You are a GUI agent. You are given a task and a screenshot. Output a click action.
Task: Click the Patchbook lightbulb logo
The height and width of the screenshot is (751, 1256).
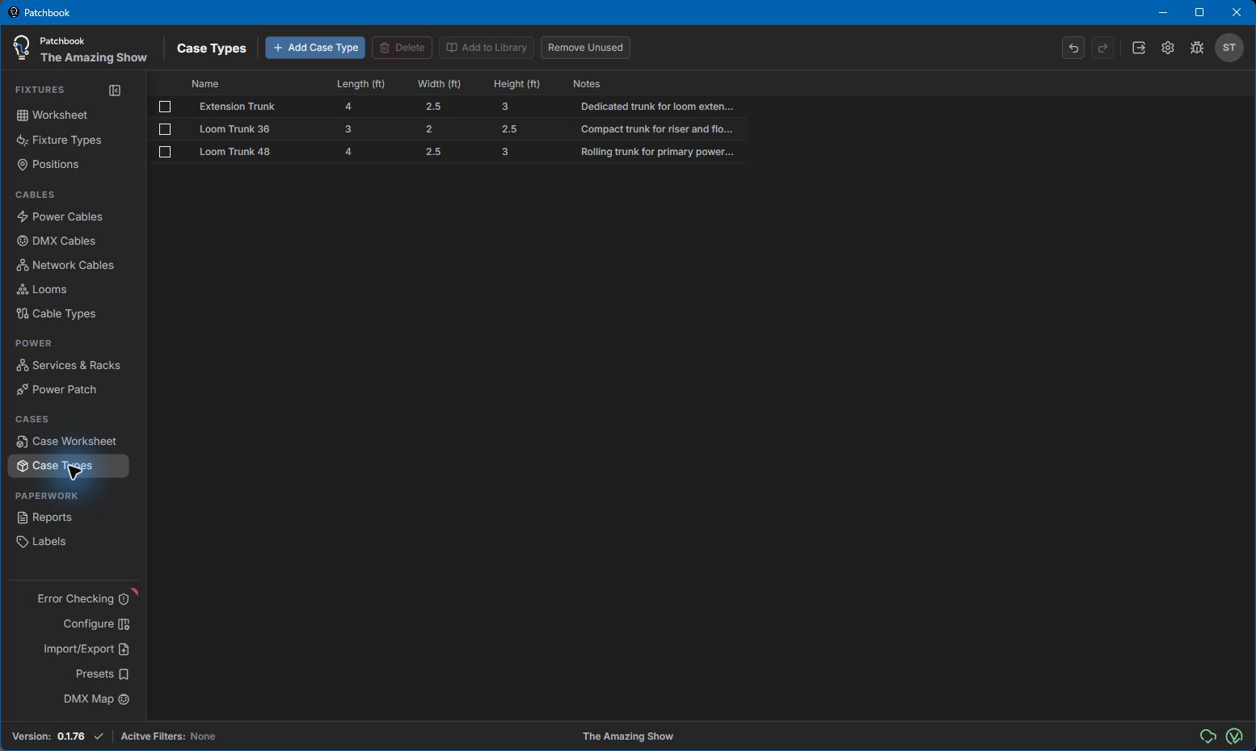click(x=22, y=48)
